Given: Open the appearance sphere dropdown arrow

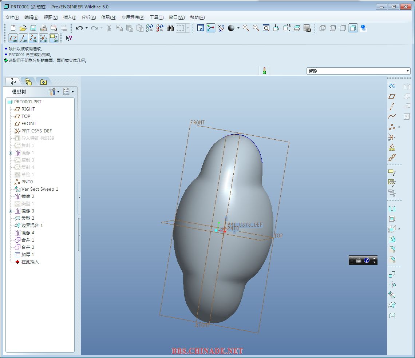Looking at the screenshot, I should click(238, 28).
